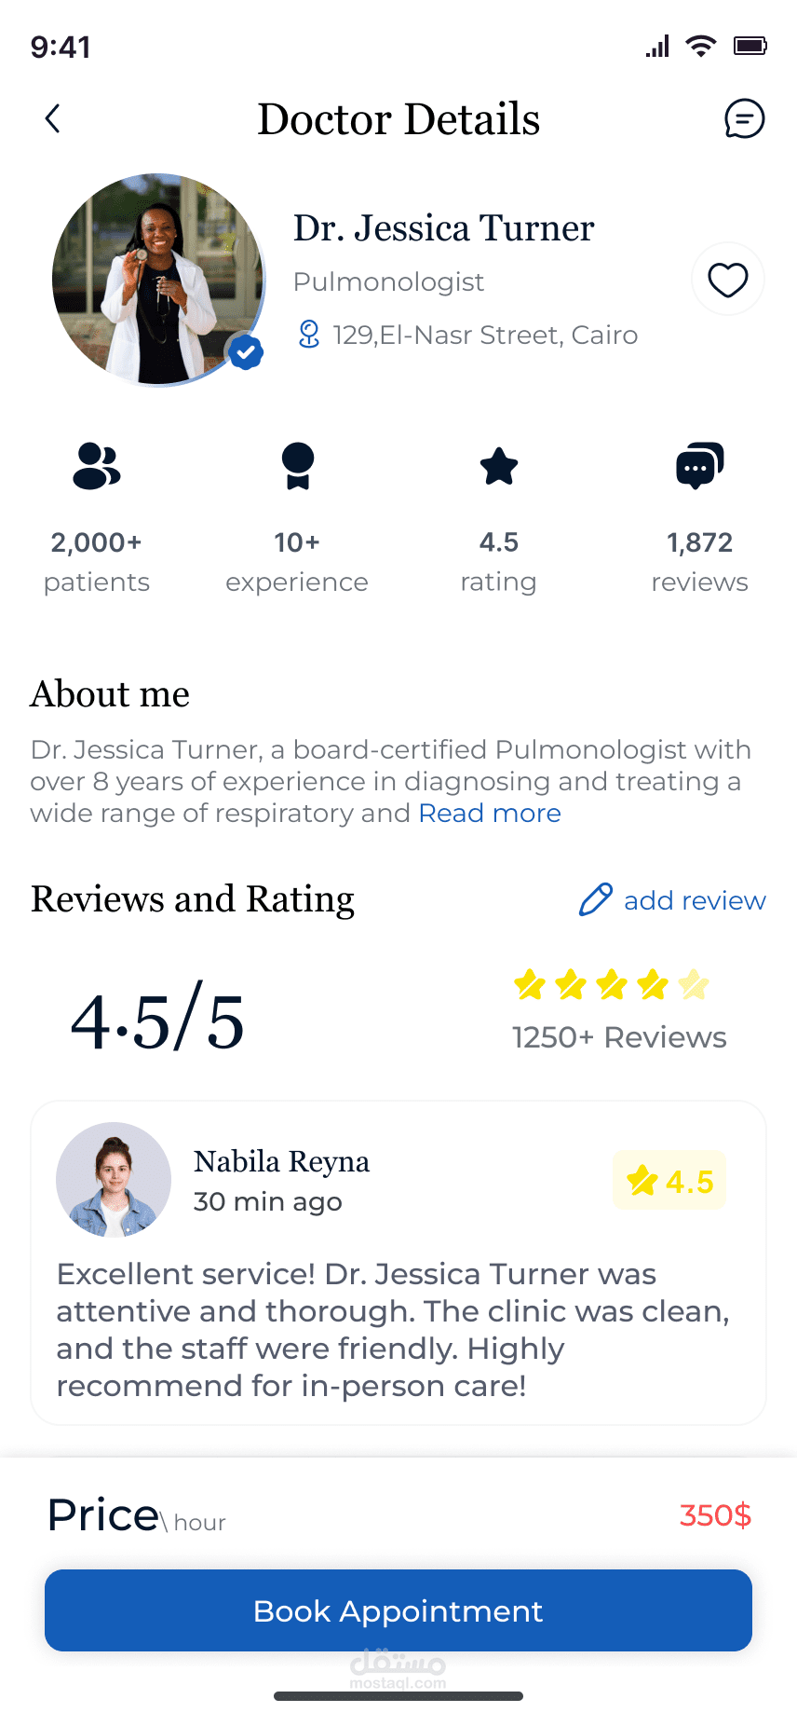797x1726 pixels.
Task: Tap Nabila Reyna's reviewer avatar
Action: (114, 1180)
